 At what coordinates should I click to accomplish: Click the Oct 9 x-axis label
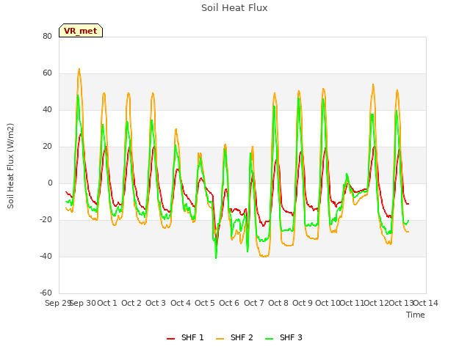click(303, 303)
